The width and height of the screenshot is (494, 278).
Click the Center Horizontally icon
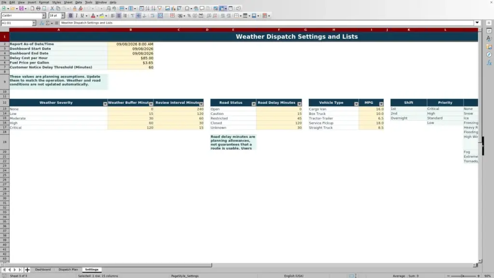coord(119,15)
